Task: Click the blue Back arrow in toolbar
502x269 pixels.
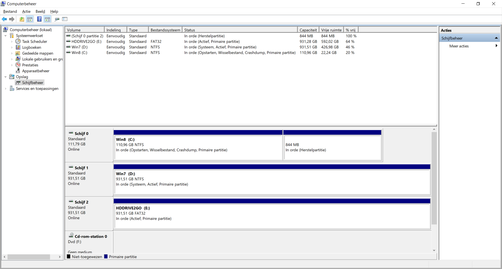Action: click(4, 19)
